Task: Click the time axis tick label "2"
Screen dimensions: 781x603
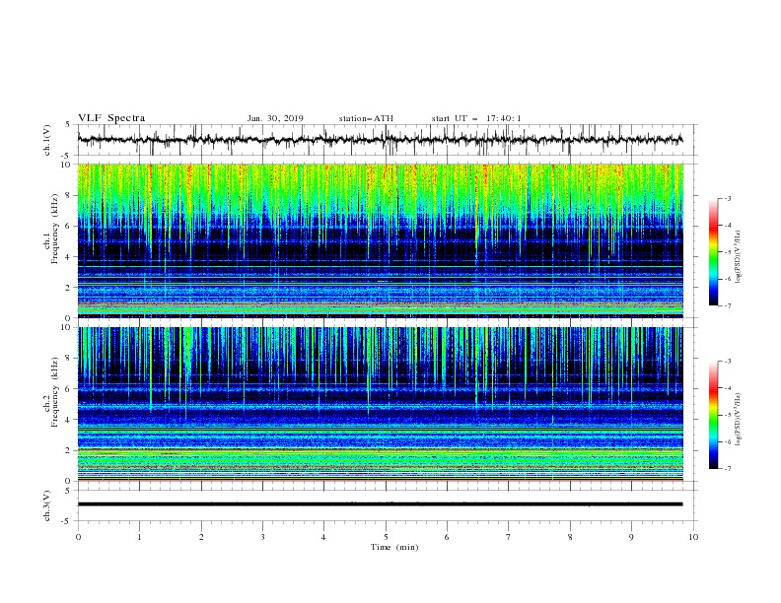Action: click(201, 537)
